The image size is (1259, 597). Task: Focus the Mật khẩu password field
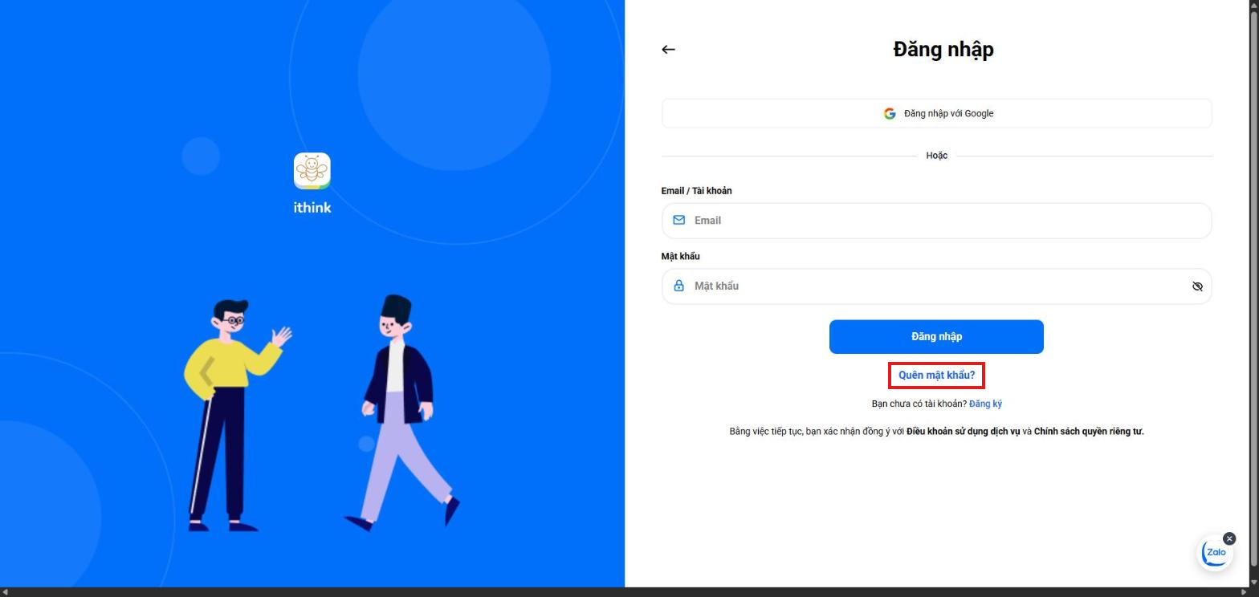point(936,286)
